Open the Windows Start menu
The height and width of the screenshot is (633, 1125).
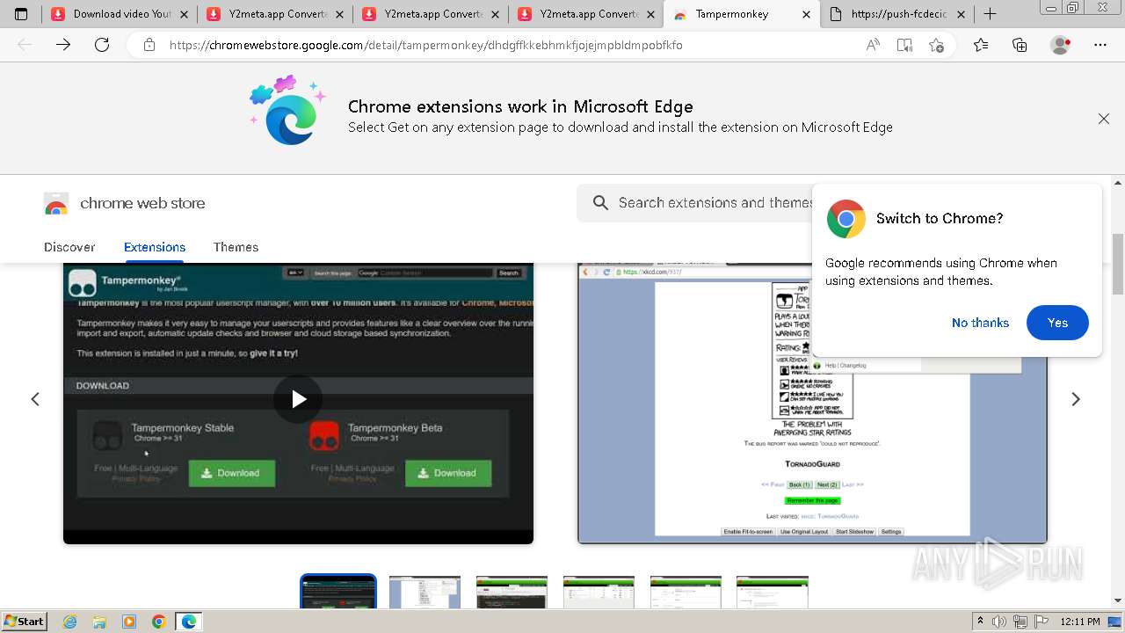pyautogui.click(x=24, y=621)
